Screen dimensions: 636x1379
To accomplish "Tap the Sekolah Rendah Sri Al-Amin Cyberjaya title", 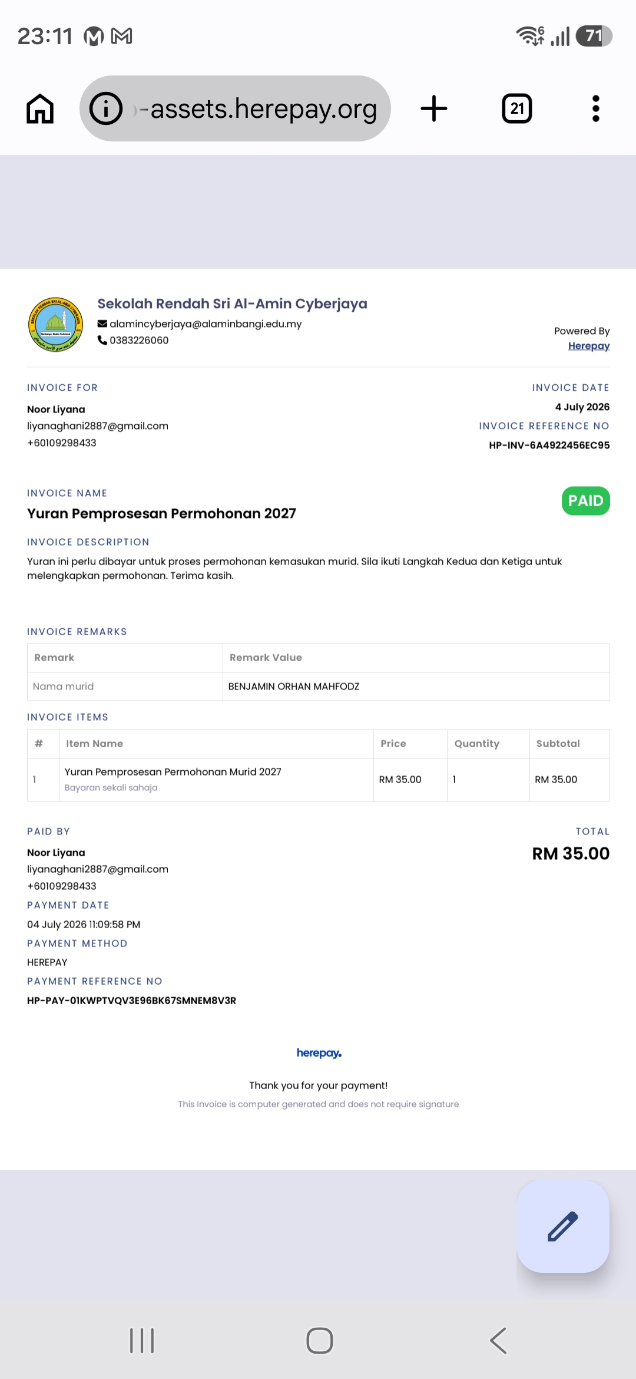I will click(232, 304).
